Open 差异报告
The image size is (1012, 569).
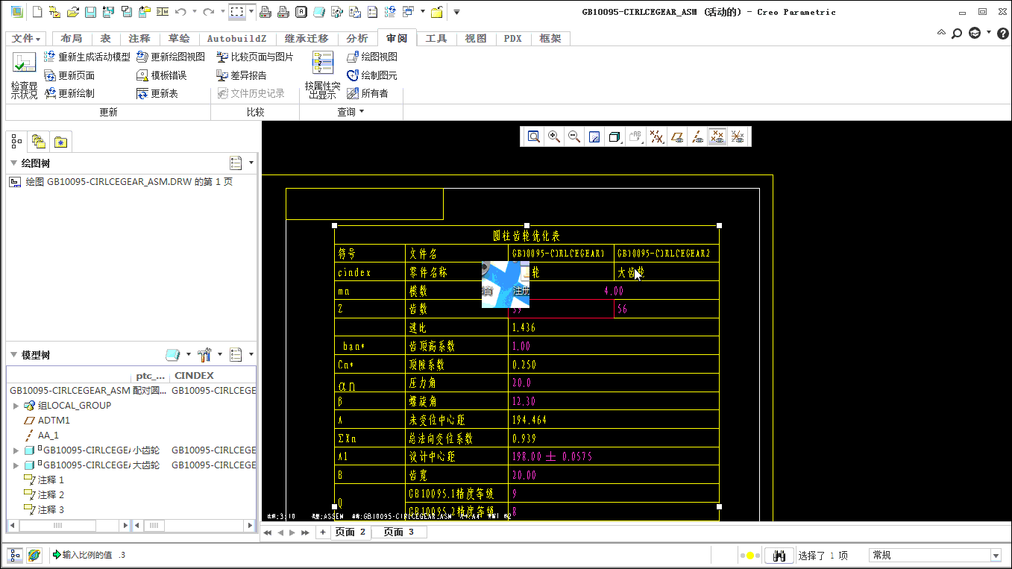(x=241, y=75)
